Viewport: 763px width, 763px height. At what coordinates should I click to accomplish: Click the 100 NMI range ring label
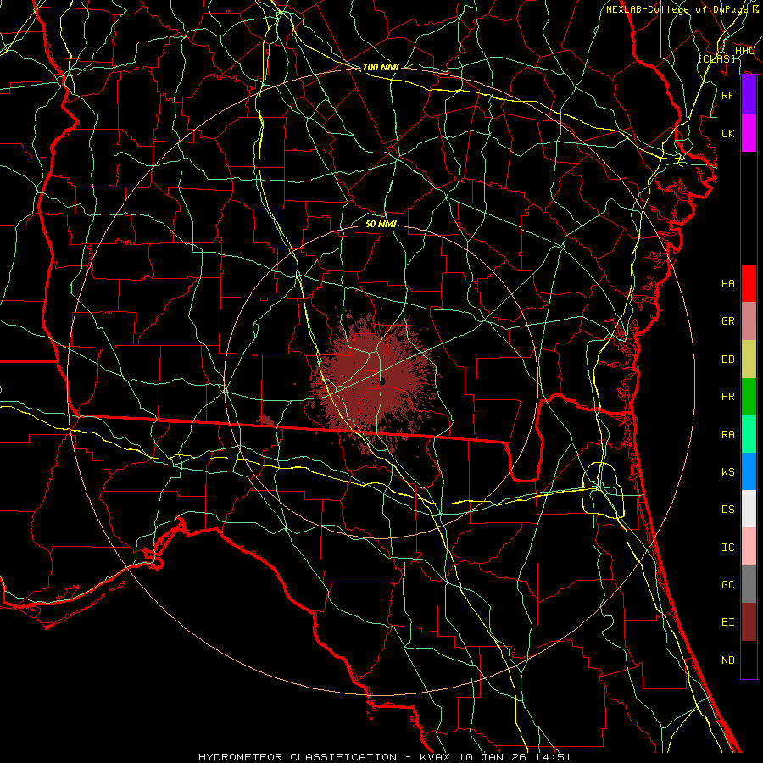[381, 67]
